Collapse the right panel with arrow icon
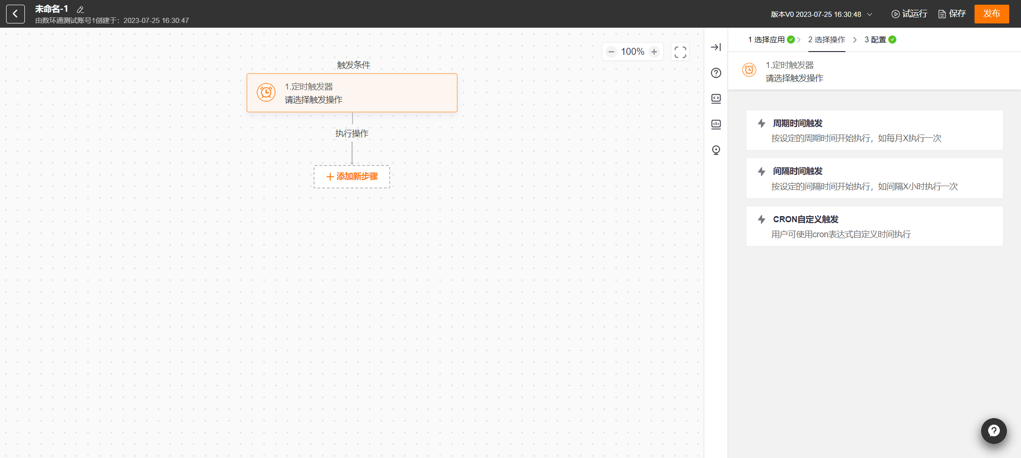This screenshot has width=1021, height=458. point(716,47)
